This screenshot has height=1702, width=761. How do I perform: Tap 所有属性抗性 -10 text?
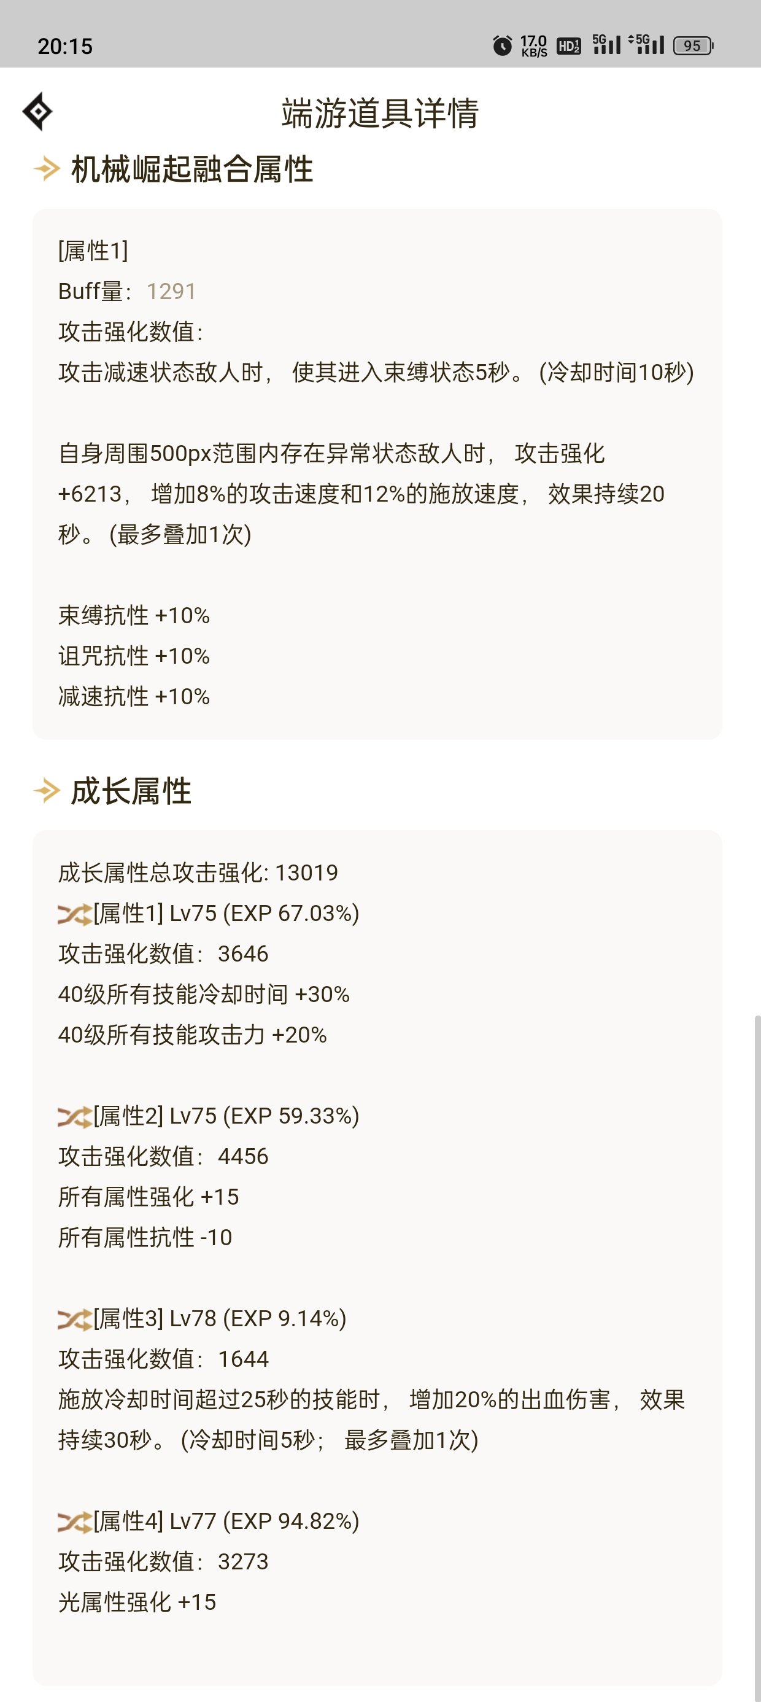pos(145,1237)
